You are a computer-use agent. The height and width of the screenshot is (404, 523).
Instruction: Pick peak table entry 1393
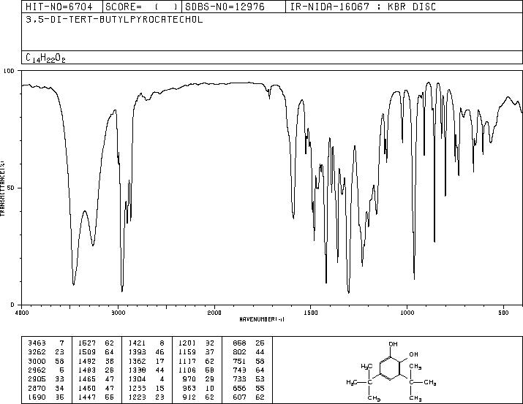click(x=147, y=352)
